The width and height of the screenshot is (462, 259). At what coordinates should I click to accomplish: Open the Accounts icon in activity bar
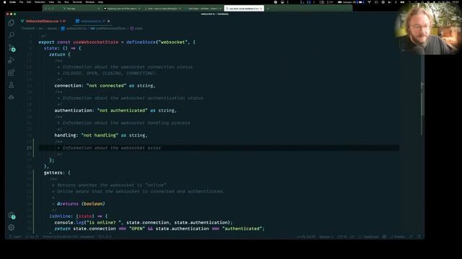point(12,215)
